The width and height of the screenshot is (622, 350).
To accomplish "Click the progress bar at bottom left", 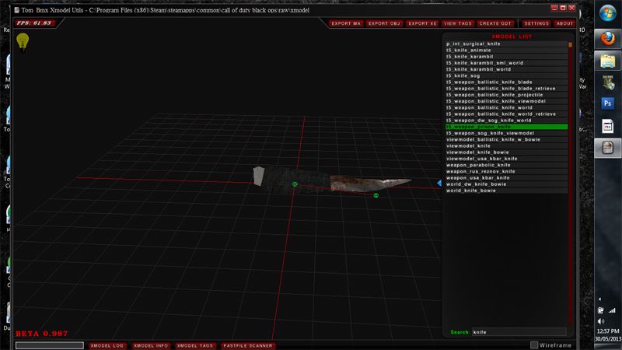I will (50, 345).
